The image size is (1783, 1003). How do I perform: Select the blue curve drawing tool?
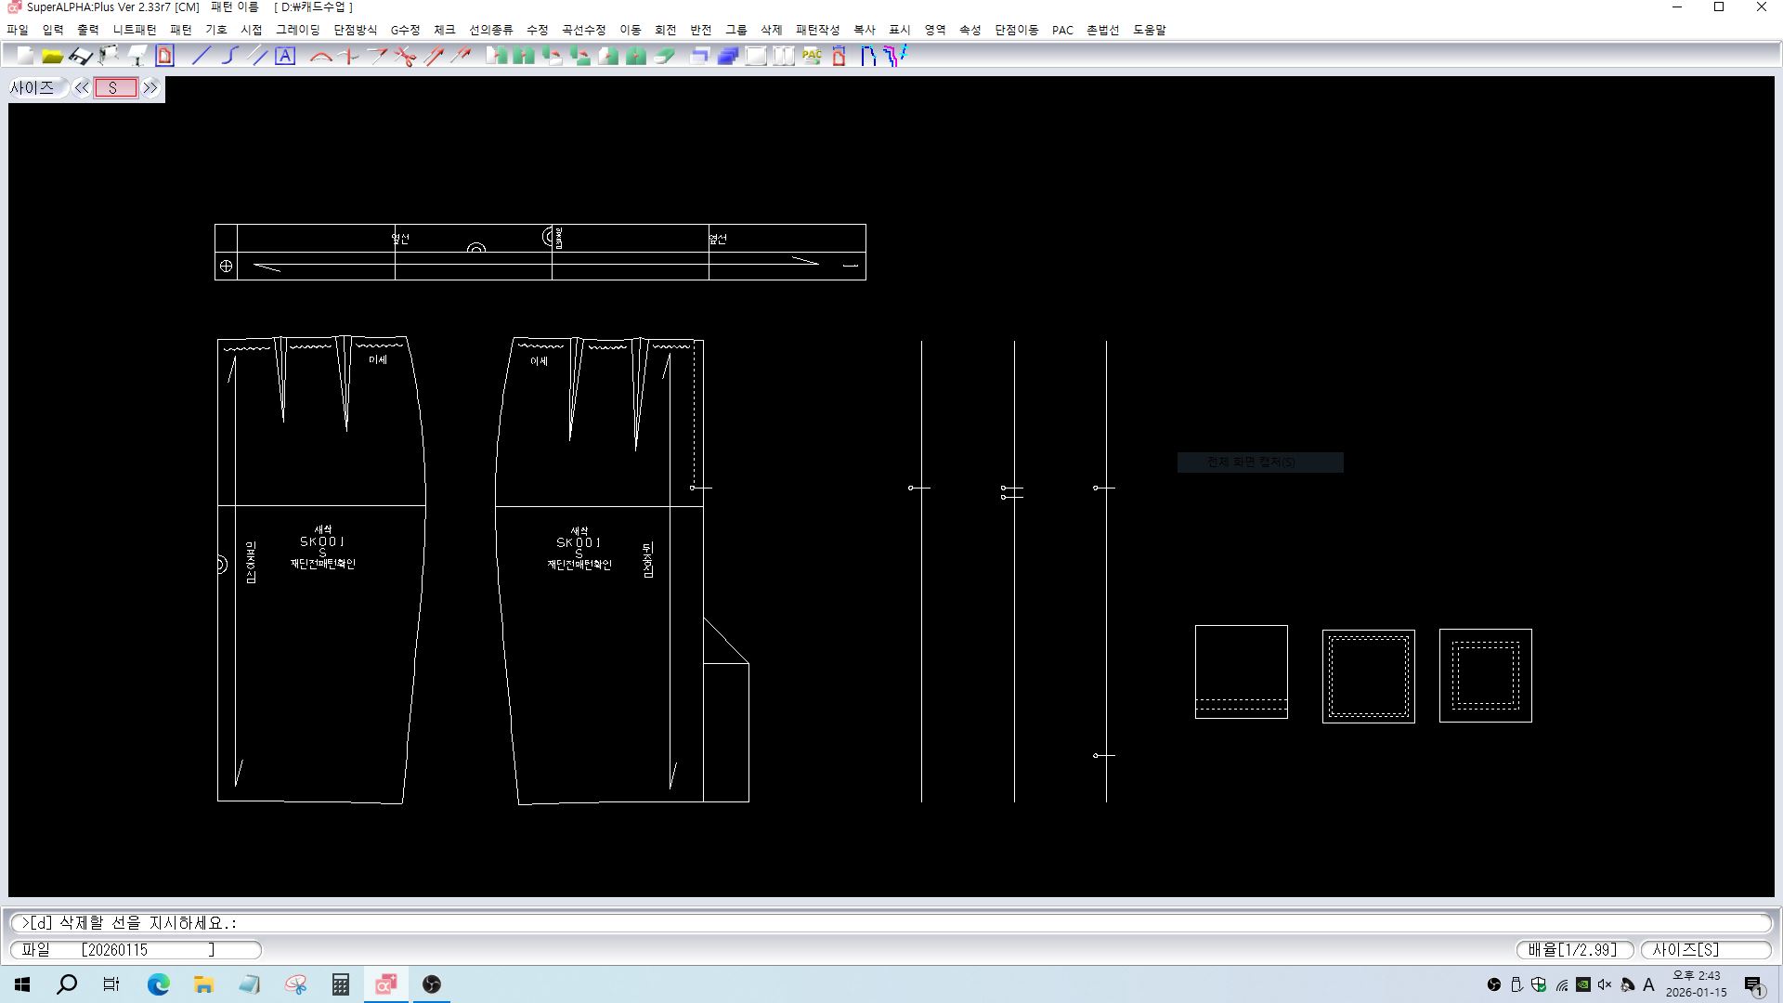click(x=229, y=57)
